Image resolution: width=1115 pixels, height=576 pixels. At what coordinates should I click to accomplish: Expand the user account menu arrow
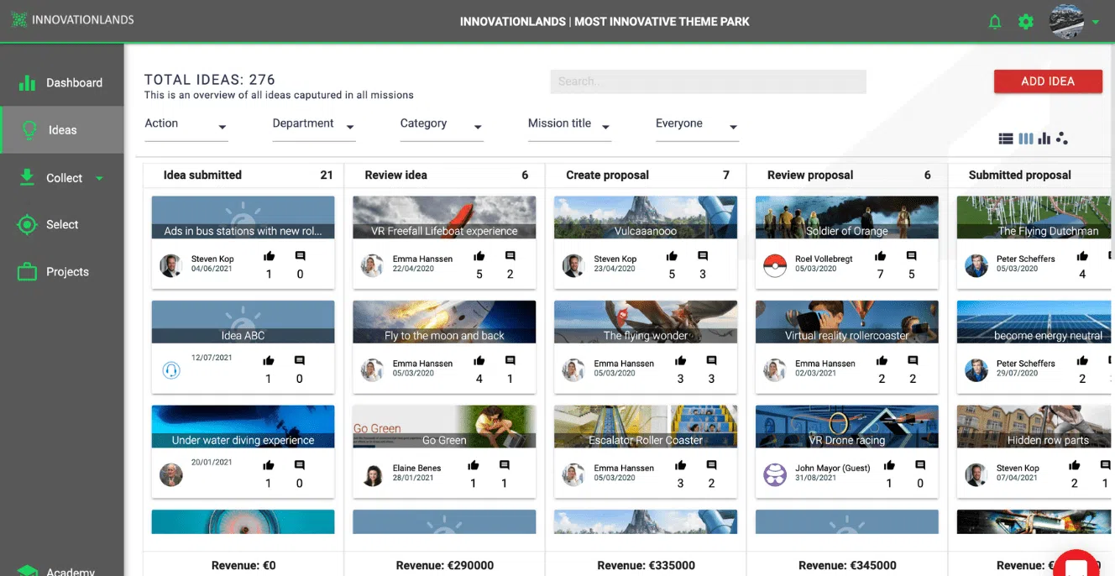click(x=1096, y=23)
